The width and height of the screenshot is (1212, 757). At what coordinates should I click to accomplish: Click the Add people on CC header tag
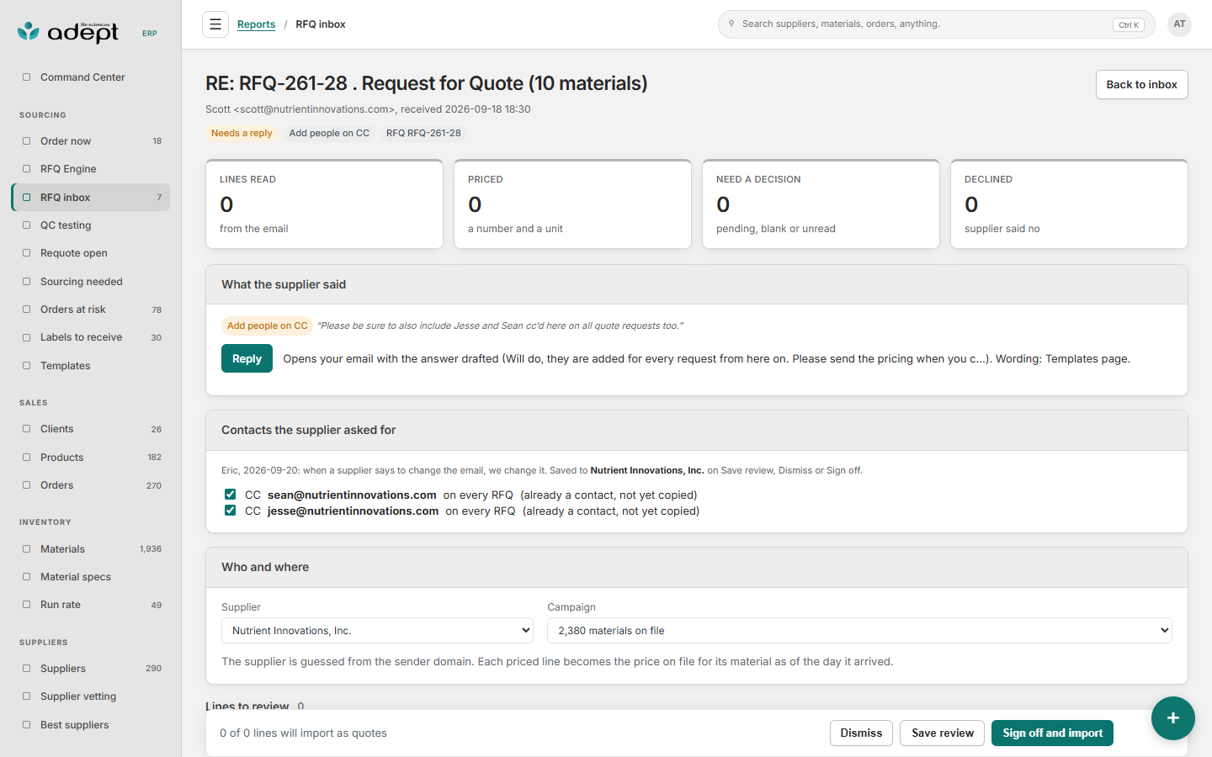tap(329, 133)
